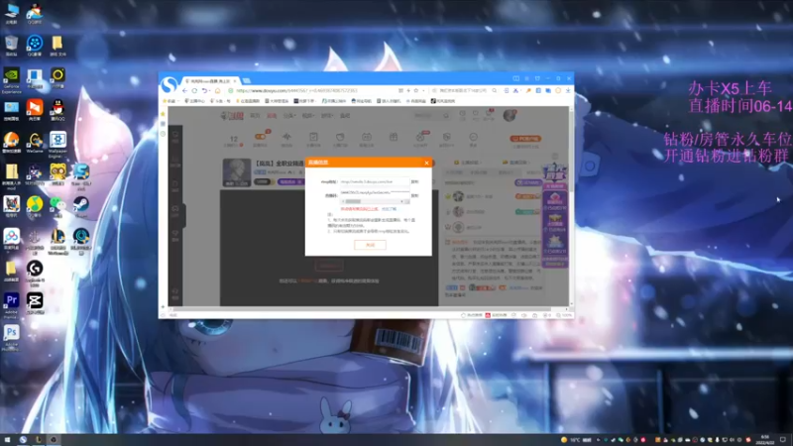
Task: Click the checklist task icon in streamer toolbar
Action: click(x=313, y=138)
